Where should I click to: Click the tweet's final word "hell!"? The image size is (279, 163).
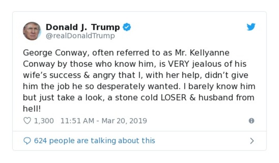(32, 108)
